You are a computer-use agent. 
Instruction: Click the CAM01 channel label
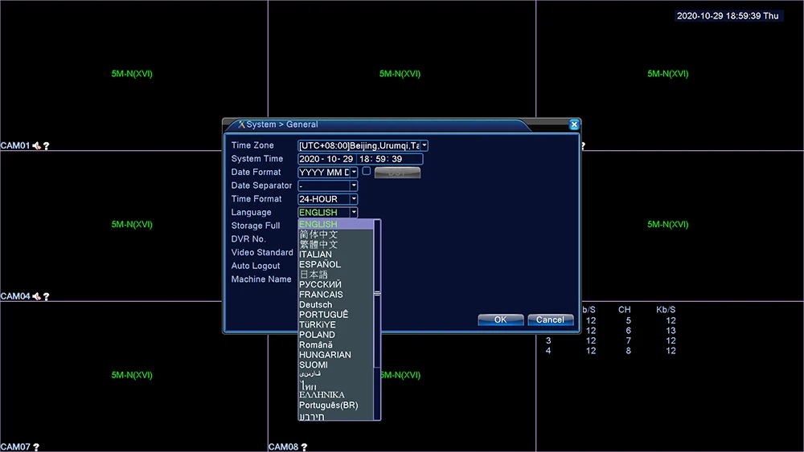pos(15,146)
